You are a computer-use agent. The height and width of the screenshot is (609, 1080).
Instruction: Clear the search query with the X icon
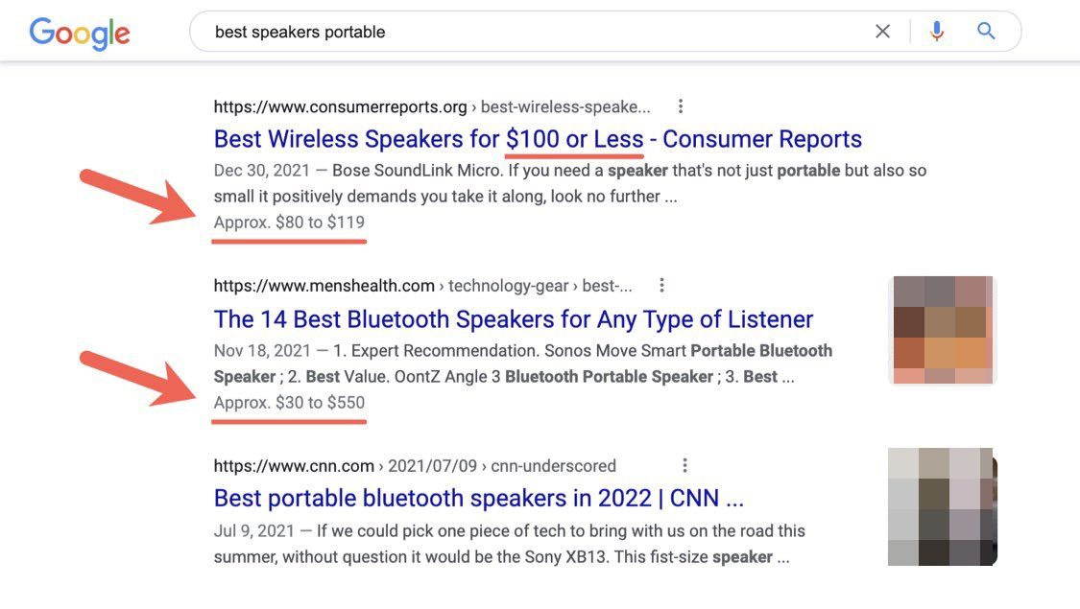(x=882, y=31)
